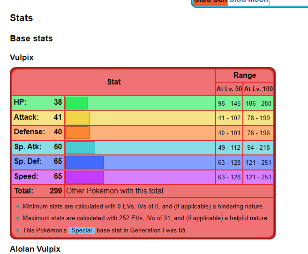Open the Defense stat link
This screenshot has width=308, height=254.
pyautogui.click(x=29, y=131)
